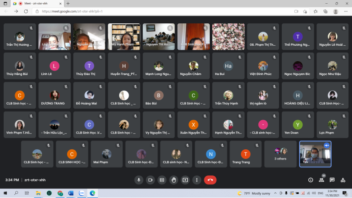
Task: Raise your hand in the meeting
Action: point(174,180)
